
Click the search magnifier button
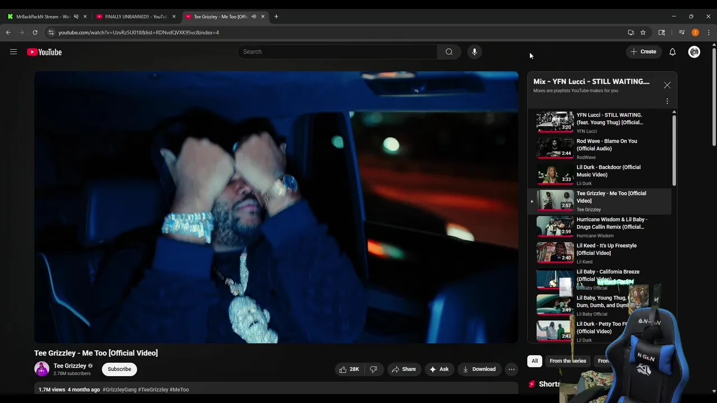pos(449,52)
